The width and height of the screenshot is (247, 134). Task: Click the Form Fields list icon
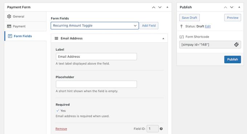(10, 36)
